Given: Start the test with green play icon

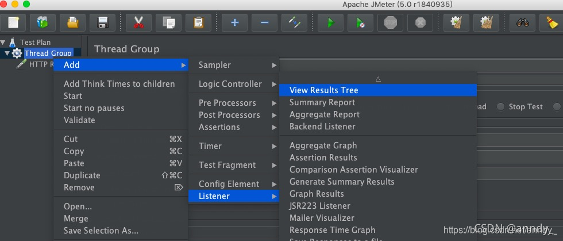Looking at the screenshot, I should [330, 22].
